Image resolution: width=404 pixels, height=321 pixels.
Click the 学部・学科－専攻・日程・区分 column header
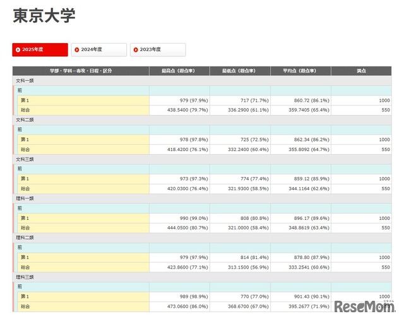81,71
